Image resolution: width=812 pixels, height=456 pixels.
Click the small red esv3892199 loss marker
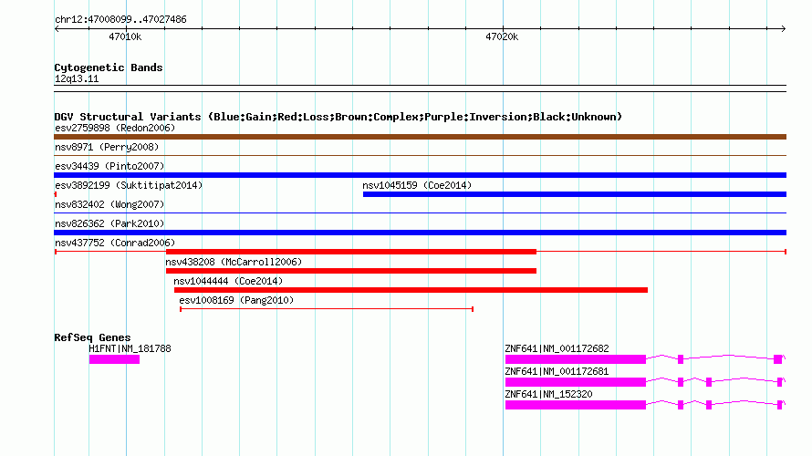56,194
